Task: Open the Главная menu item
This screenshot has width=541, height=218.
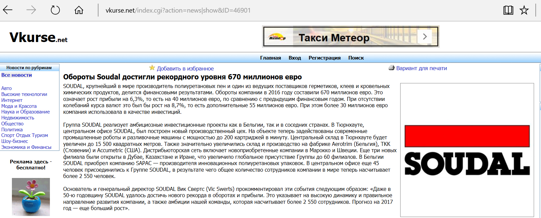Action: tap(270, 58)
